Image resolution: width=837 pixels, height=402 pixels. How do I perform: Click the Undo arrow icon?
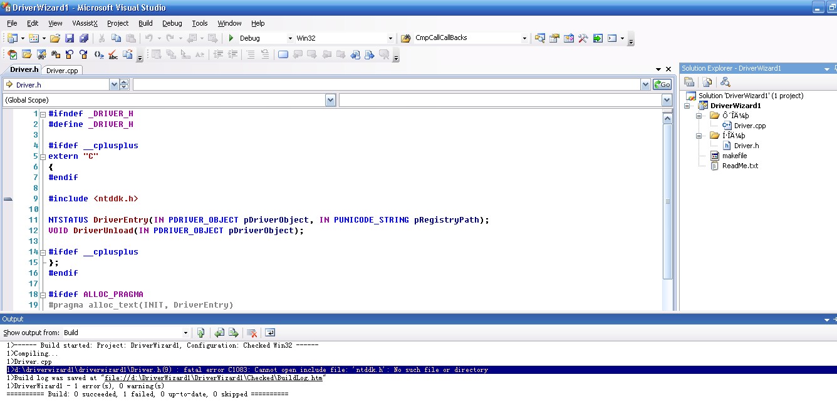(x=149, y=38)
